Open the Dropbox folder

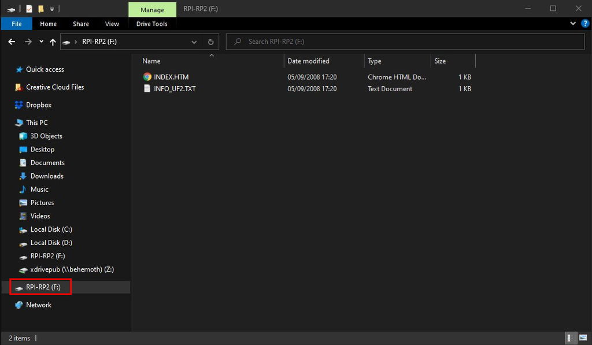point(39,105)
